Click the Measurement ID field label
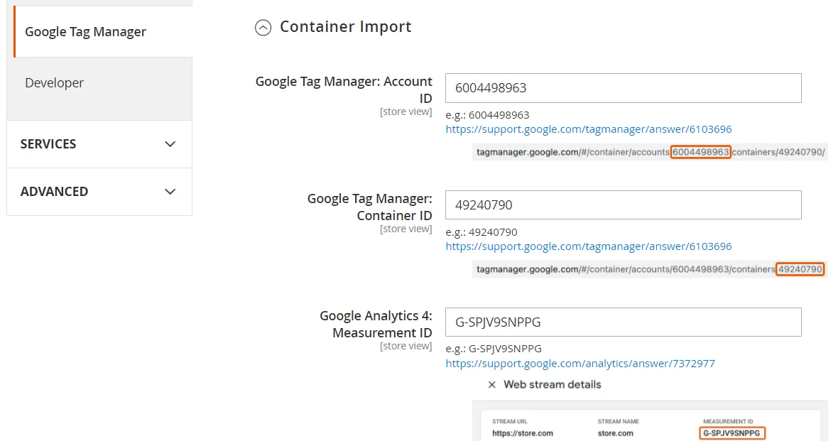Viewport: 838px width, 441px height. [x=376, y=324]
